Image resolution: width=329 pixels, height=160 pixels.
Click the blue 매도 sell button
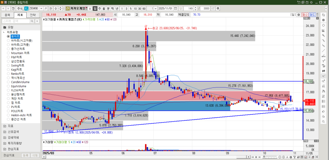[x=312, y=15]
